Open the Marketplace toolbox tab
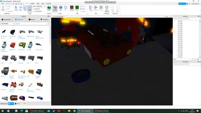The image size is (201, 113). (x=6, y=19)
